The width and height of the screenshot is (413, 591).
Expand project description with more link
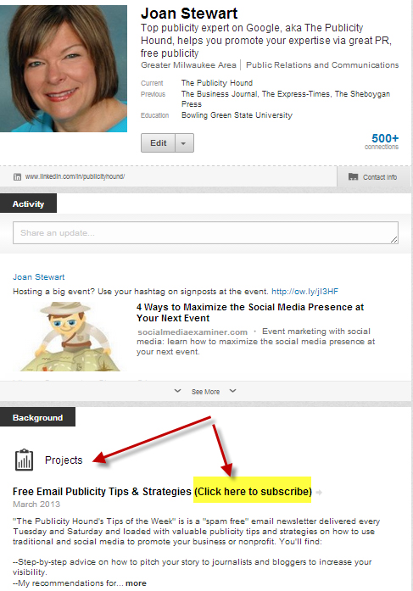pos(136,583)
